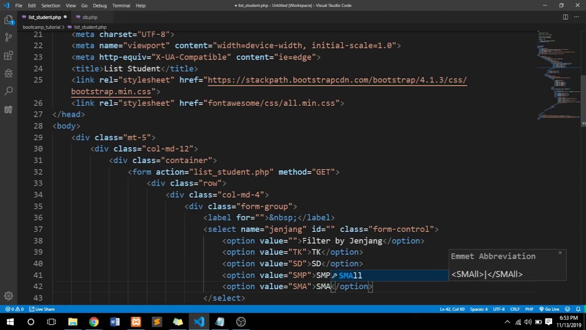Click the "form-control" class value
This screenshot has width=586, height=330.
click(402, 229)
